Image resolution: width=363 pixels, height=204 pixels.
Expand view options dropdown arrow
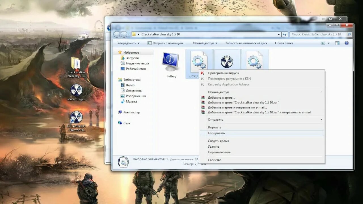point(329,43)
